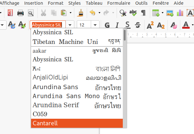Paste using the clipboard icon

tap(64, 13)
